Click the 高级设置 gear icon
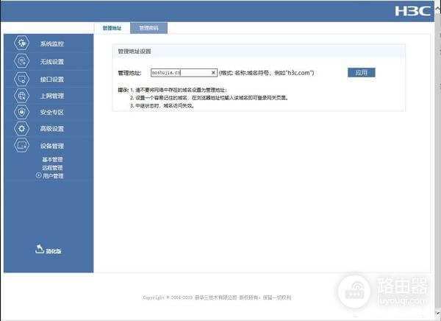The image size is (441, 321). pyautogui.click(x=21, y=129)
